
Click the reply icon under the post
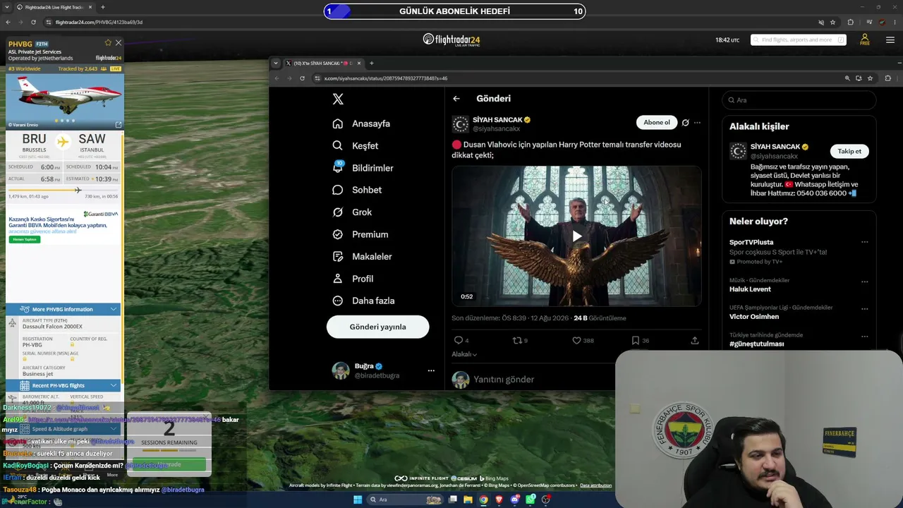[x=459, y=340]
